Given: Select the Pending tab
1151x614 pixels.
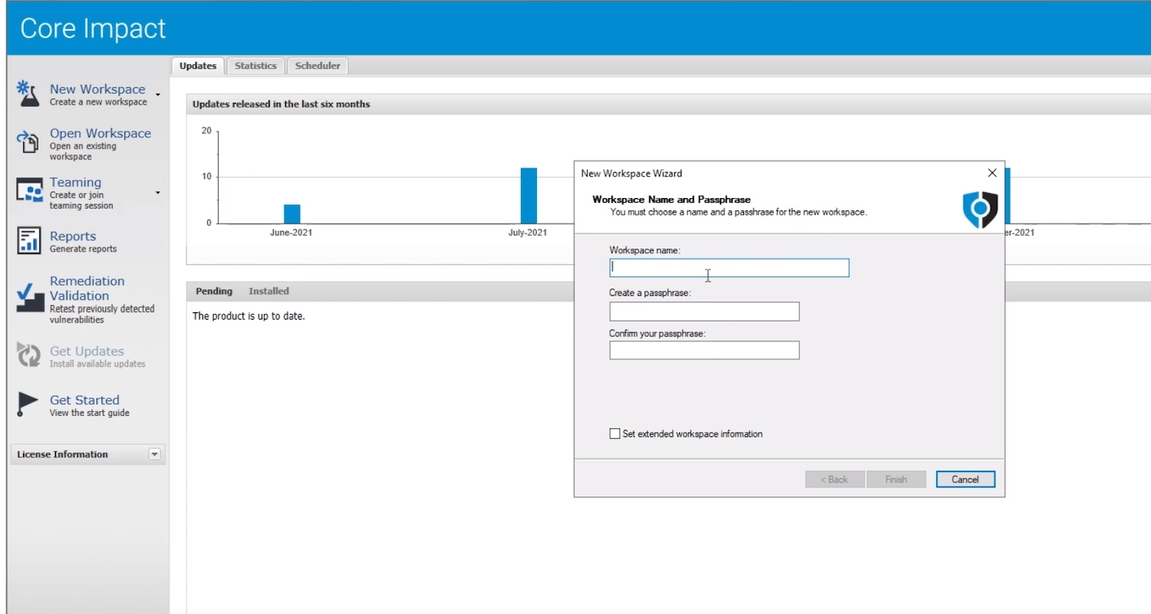Looking at the screenshot, I should (x=213, y=290).
